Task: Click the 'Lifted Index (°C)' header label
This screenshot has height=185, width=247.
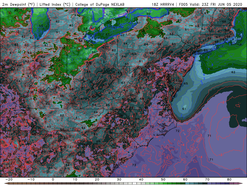Action: (x=55, y=5)
